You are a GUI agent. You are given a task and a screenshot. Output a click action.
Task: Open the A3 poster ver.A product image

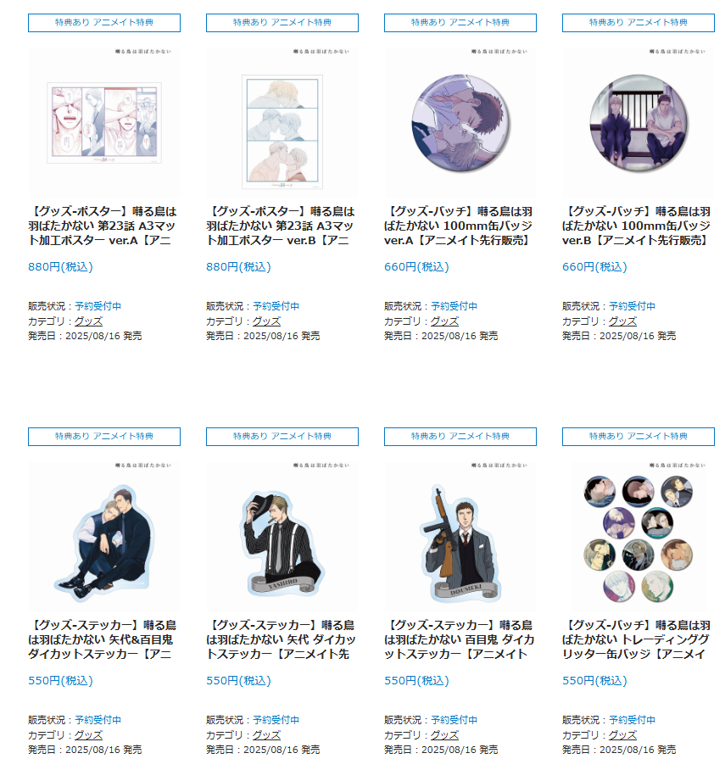coord(104,122)
